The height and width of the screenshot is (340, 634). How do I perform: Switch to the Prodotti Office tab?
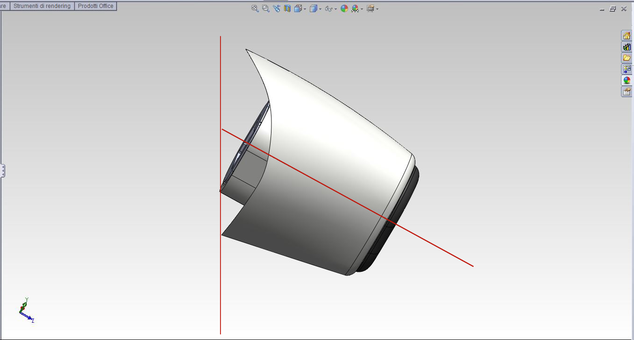[x=96, y=6]
